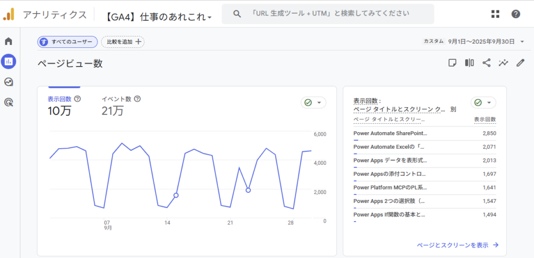Open the Home icon in the sidebar
Screen dimensions: 534x258
pyautogui.click(x=8, y=42)
